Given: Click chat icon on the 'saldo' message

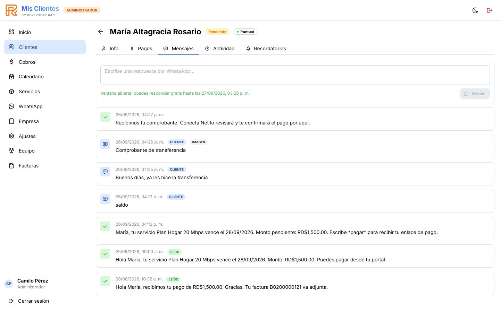Looking at the screenshot, I should tap(105, 199).
